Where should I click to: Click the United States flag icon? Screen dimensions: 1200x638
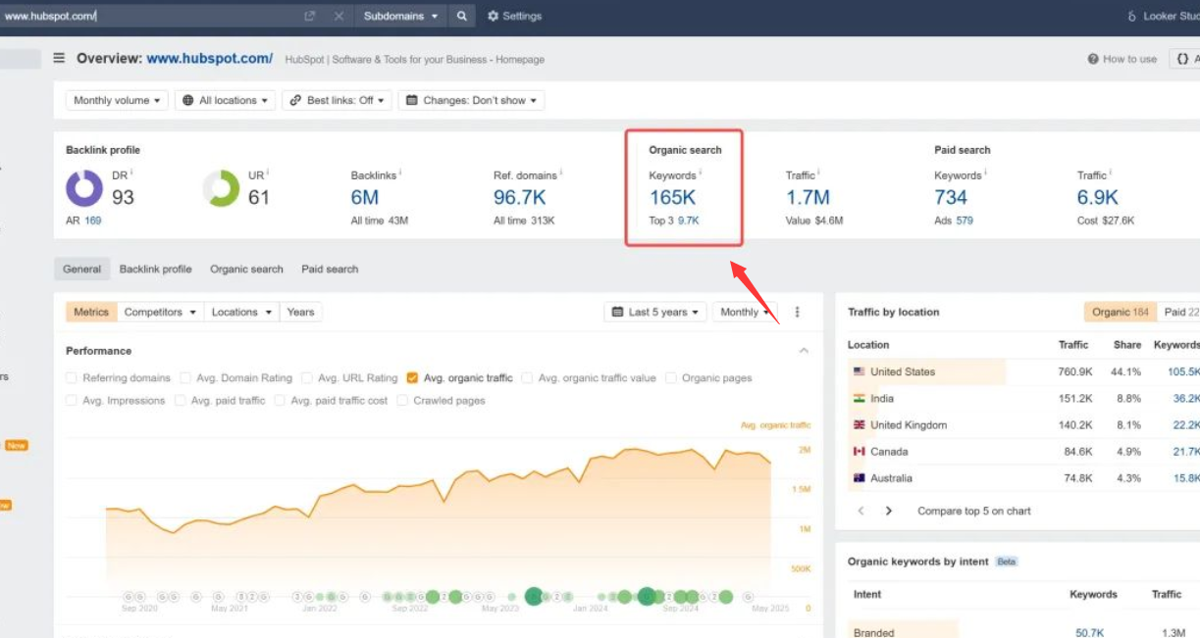pos(860,371)
